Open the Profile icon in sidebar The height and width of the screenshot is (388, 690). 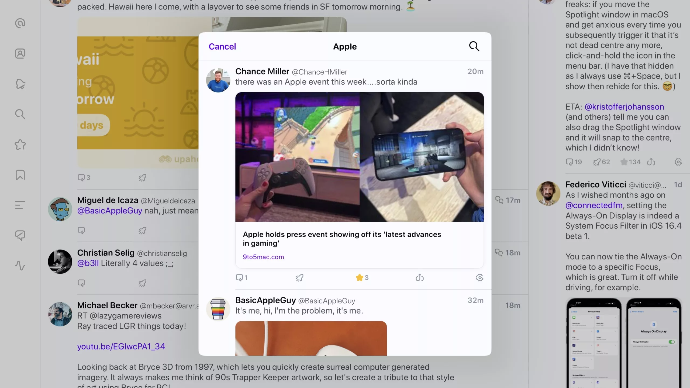pyautogui.click(x=20, y=54)
